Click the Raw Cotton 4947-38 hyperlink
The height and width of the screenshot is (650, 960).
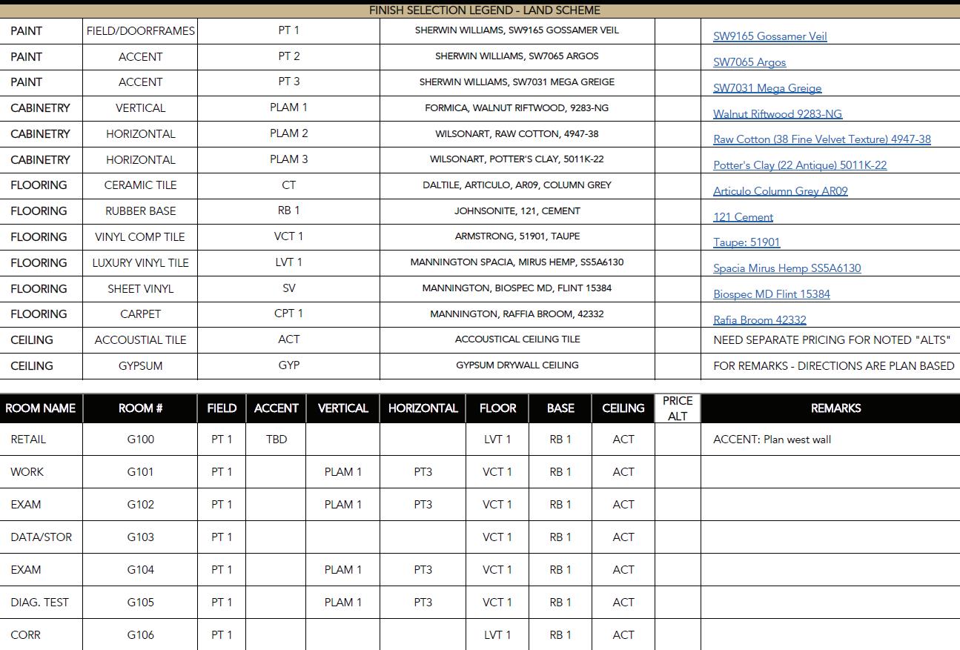pyautogui.click(x=822, y=139)
